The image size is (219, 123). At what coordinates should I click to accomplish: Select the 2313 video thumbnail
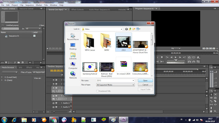124,42
